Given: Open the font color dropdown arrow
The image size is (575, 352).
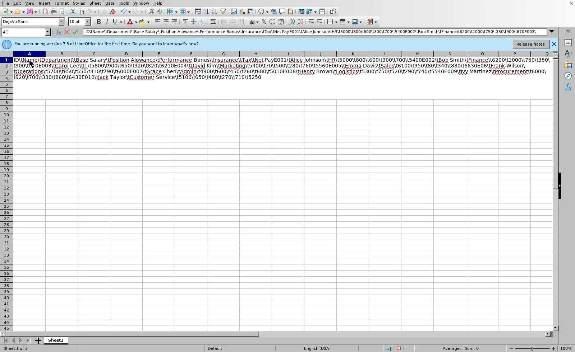Looking at the screenshot, I should coord(136,22).
